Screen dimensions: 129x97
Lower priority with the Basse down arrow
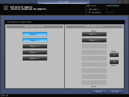pyautogui.click(x=114, y=62)
